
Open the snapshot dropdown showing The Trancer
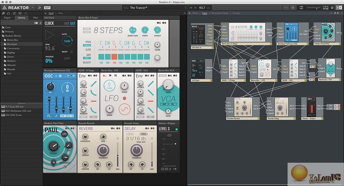tap(155, 8)
